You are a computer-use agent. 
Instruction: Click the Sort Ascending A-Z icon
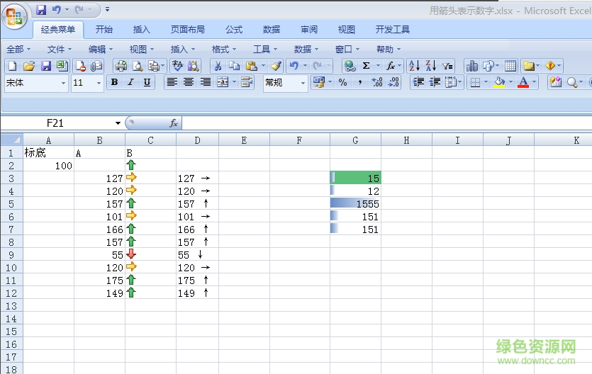pyautogui.click(x=415, y=66)
